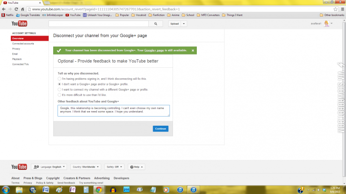Open Things I Want bookmarks folder

coord(232,15)
